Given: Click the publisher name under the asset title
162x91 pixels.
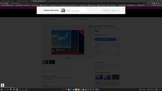Looking at the screenshot, I should [x=99, y=28].
